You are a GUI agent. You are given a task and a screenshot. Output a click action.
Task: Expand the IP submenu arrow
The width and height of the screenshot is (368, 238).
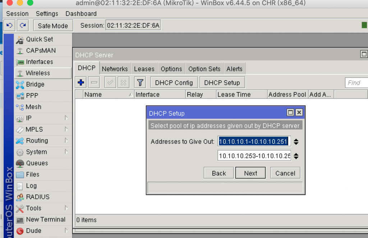tap(66, 118)
